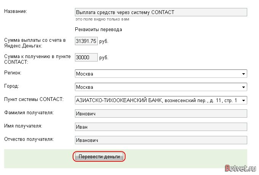
Task: Click the 'Название' field with CONTACT payout text
Action: [161, 12]
